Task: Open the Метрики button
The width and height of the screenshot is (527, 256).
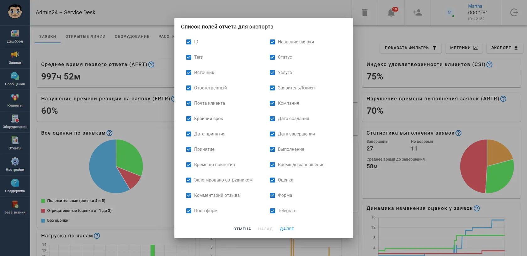Action: tap(464, 48)
